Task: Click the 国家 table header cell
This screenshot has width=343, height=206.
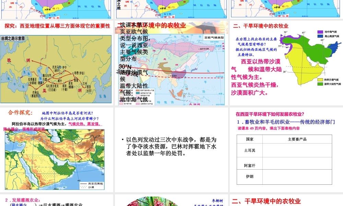Action: pos(250,139)
